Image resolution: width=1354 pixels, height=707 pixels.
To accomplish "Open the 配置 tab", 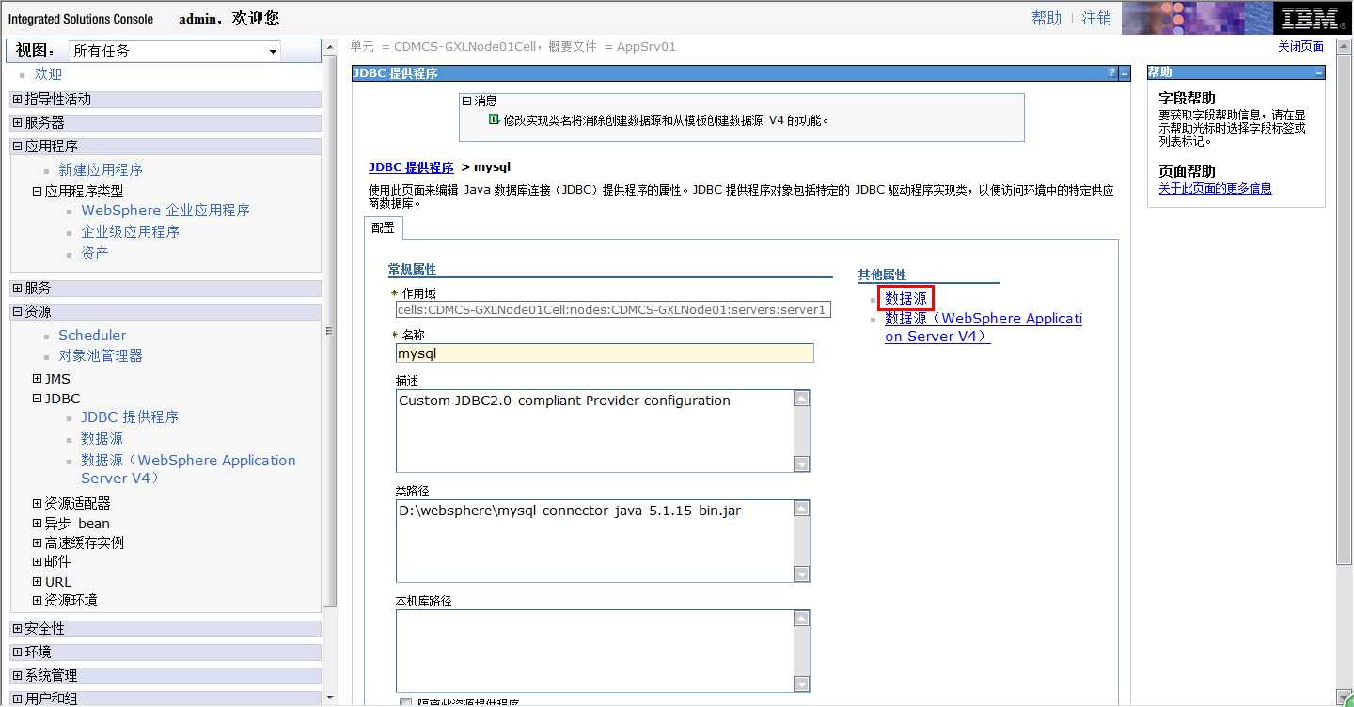I will (x=383, y=228).
